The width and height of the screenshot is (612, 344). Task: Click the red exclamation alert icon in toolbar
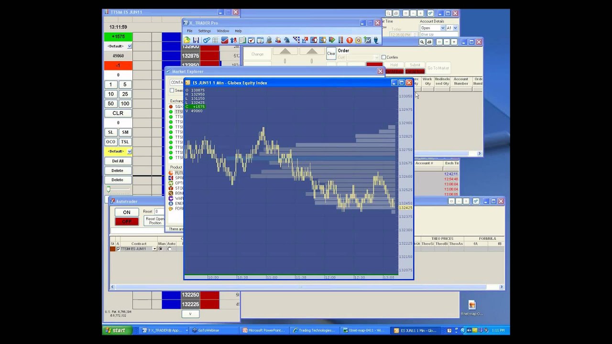click(x=350, y=40)
